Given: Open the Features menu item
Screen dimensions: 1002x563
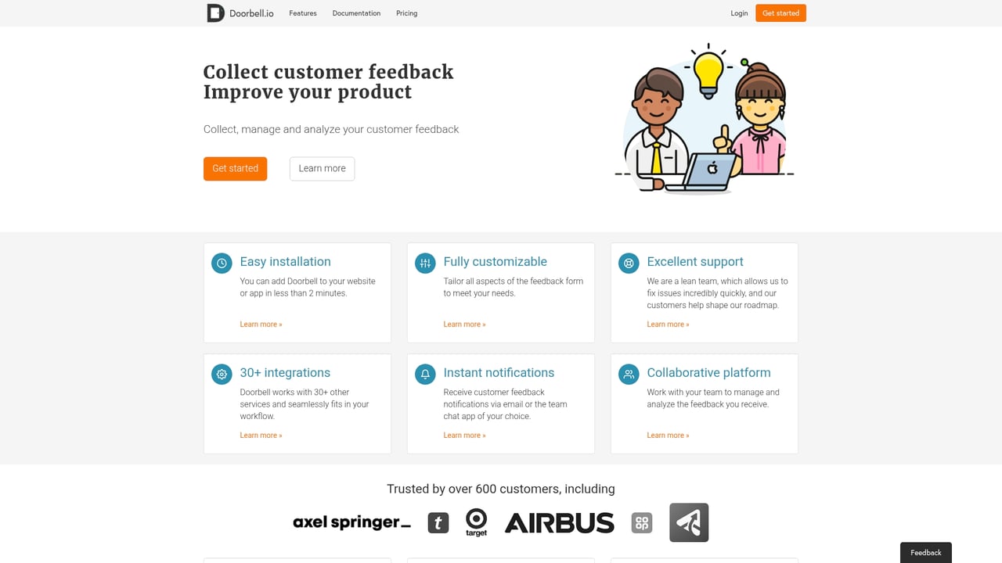Looking at the screenshot, I should (x=303, y=13).
